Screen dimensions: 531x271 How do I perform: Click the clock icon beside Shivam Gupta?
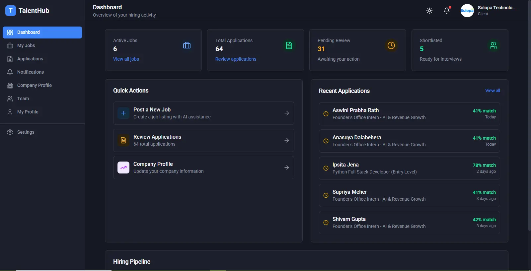point(326,223)
